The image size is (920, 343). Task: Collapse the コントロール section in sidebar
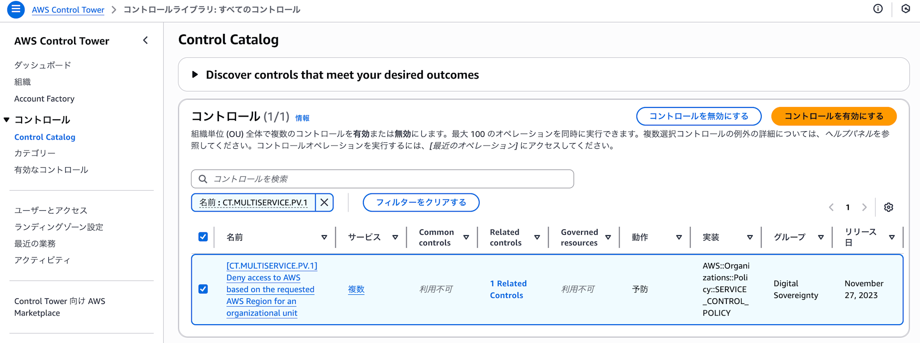[x=7, y=120]
